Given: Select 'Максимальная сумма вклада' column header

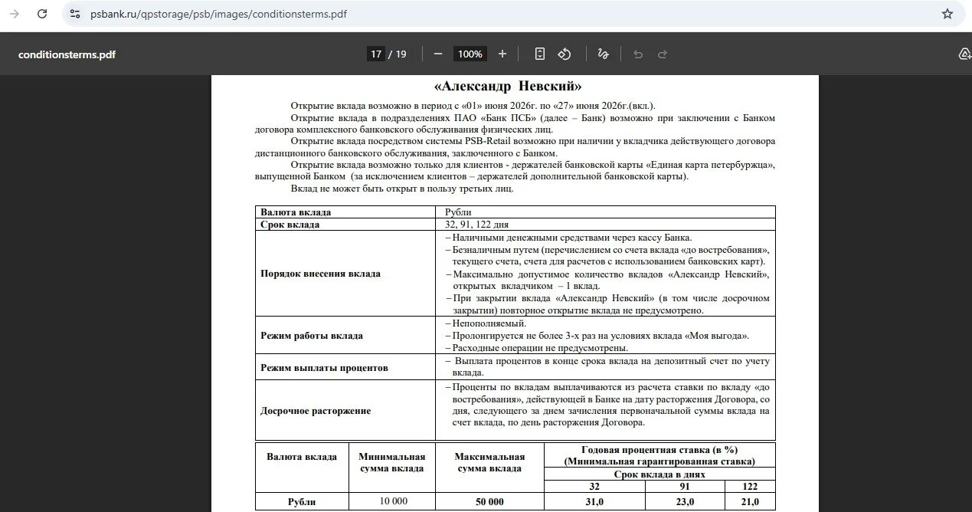Looking at the screenshot, I should tap(489, 462).
